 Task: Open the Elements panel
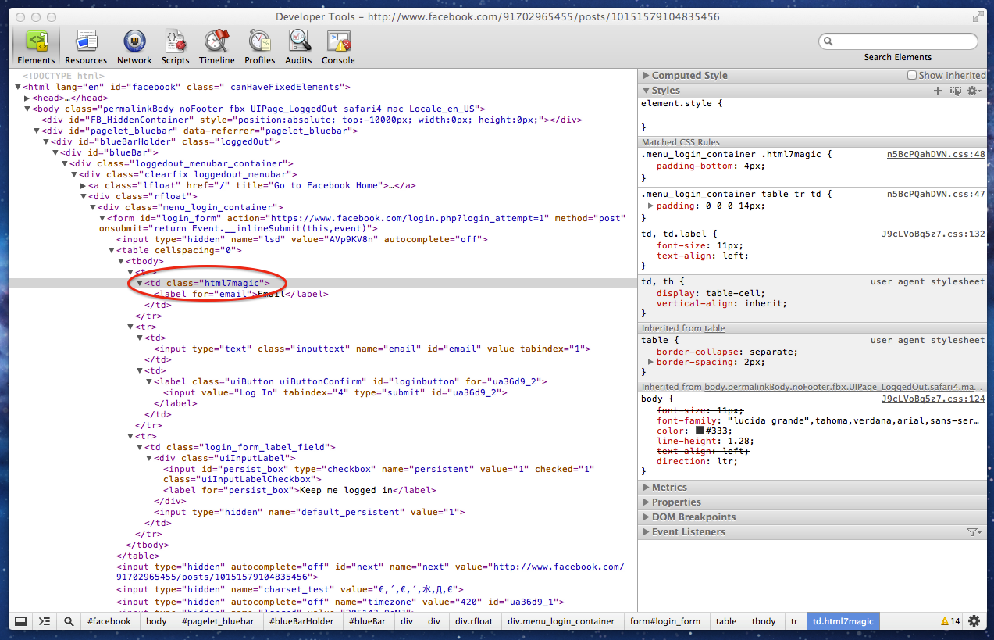point(36,47)
